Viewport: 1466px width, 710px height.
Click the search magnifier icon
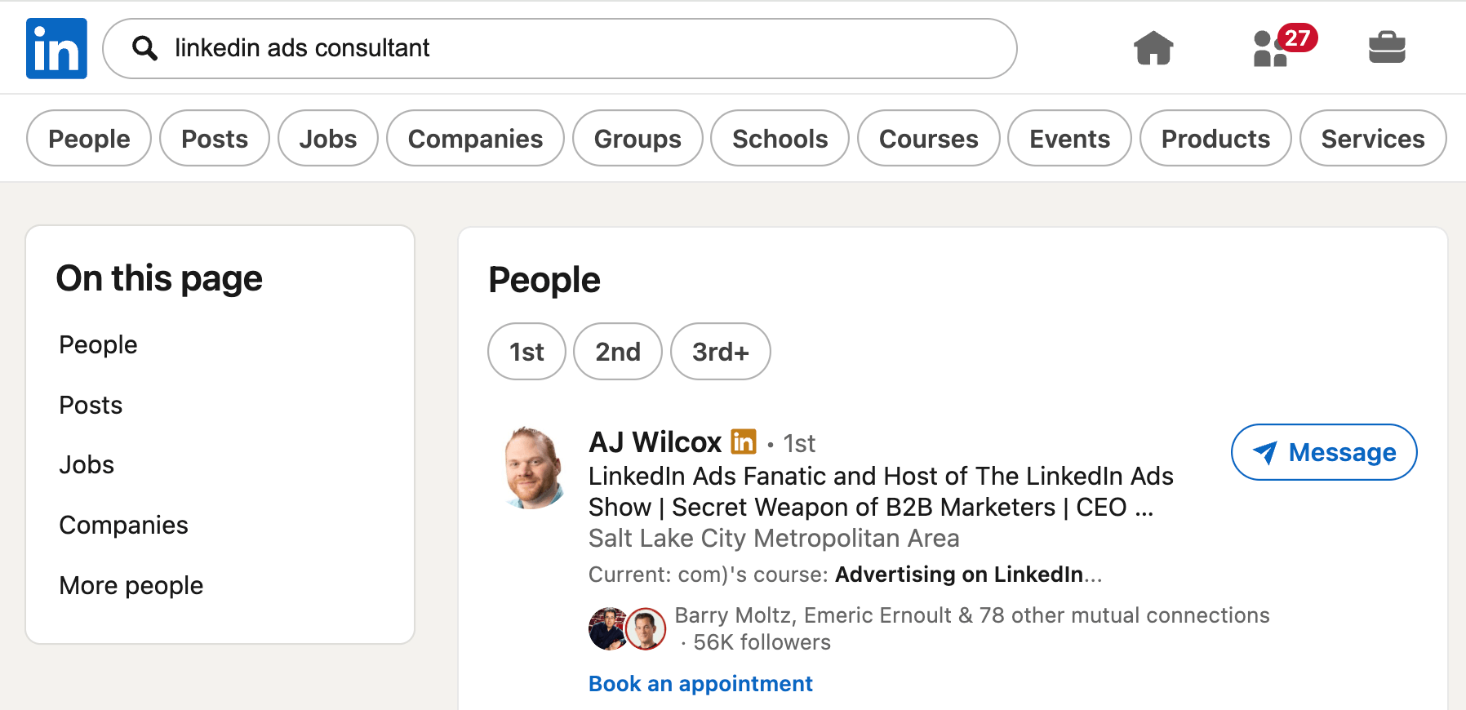pyautogui.click(x=144, y=48)
